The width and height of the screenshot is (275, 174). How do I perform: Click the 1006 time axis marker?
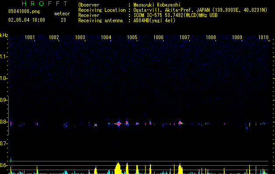tap(158, 37)
